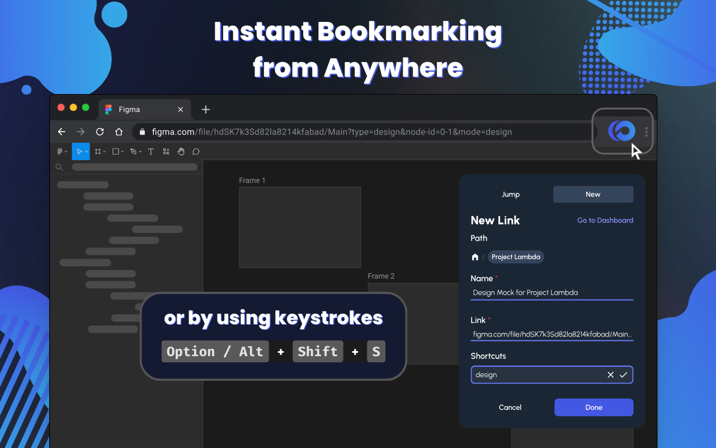Reload the page
Viewport: 716px width, 448px height.
pyautogui.click(x=100, y=132)
